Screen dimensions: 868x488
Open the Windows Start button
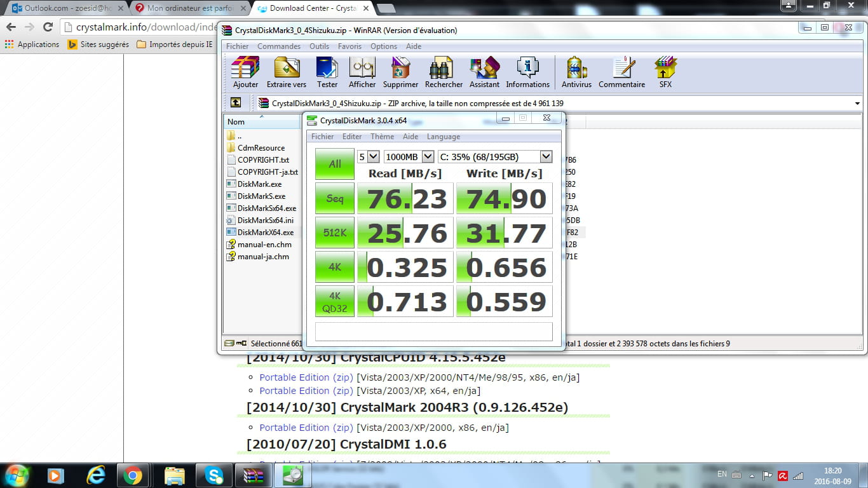[17, 475]
